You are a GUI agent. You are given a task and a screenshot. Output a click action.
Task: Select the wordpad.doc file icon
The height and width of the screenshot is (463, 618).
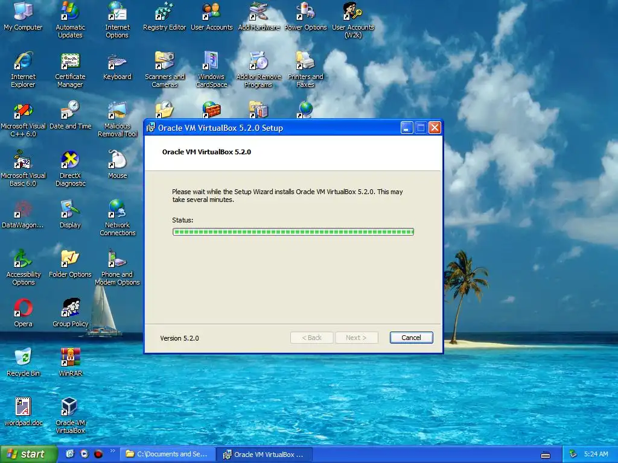click(x=23, y=412)
